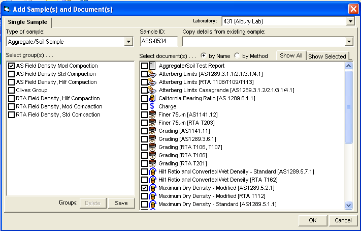Switch to the Show Selected tab
Viewport: 361px width, 231px height.
pos(327,56)
